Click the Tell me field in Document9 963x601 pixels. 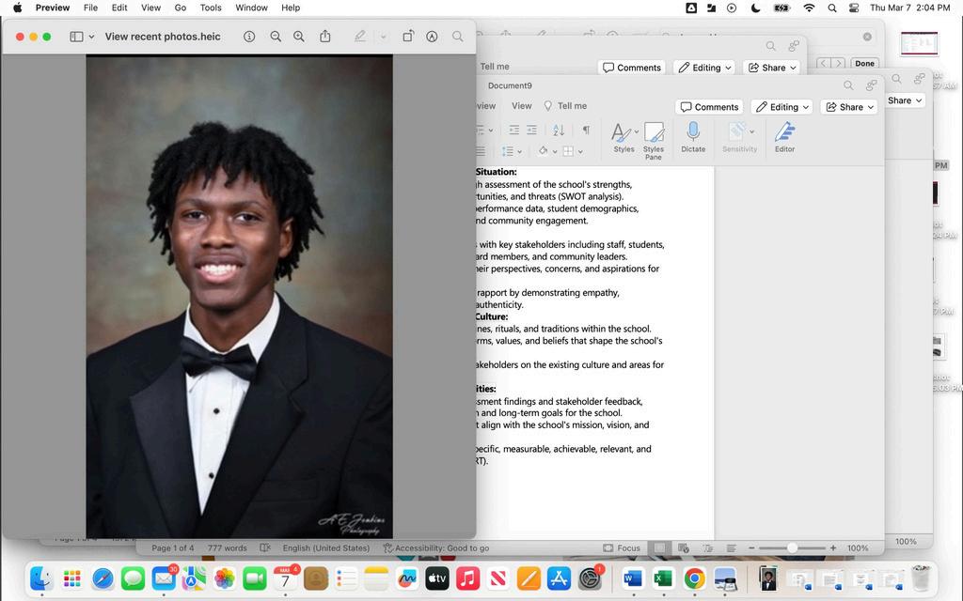pyautogui.click(x=565, y=105)
